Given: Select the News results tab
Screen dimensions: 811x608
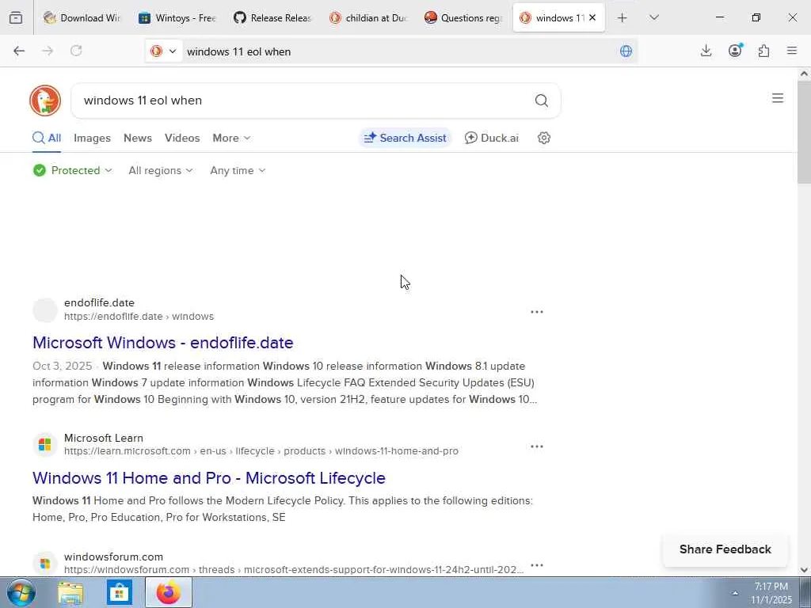Looking at the screenshot, I should point(138,138).
